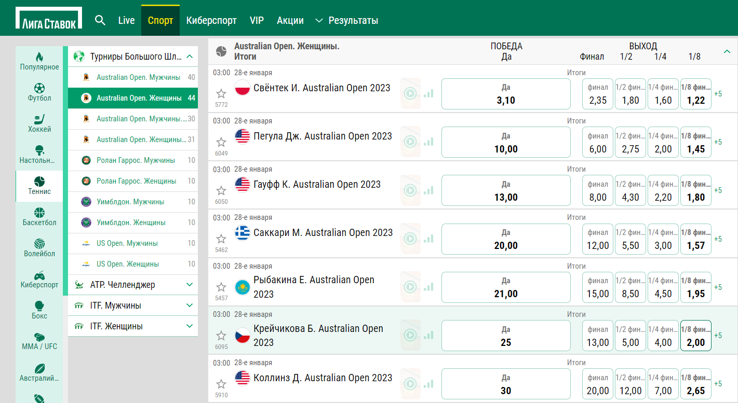Favorite the Рыбакина Е. event star

click(x=221, y=287)
